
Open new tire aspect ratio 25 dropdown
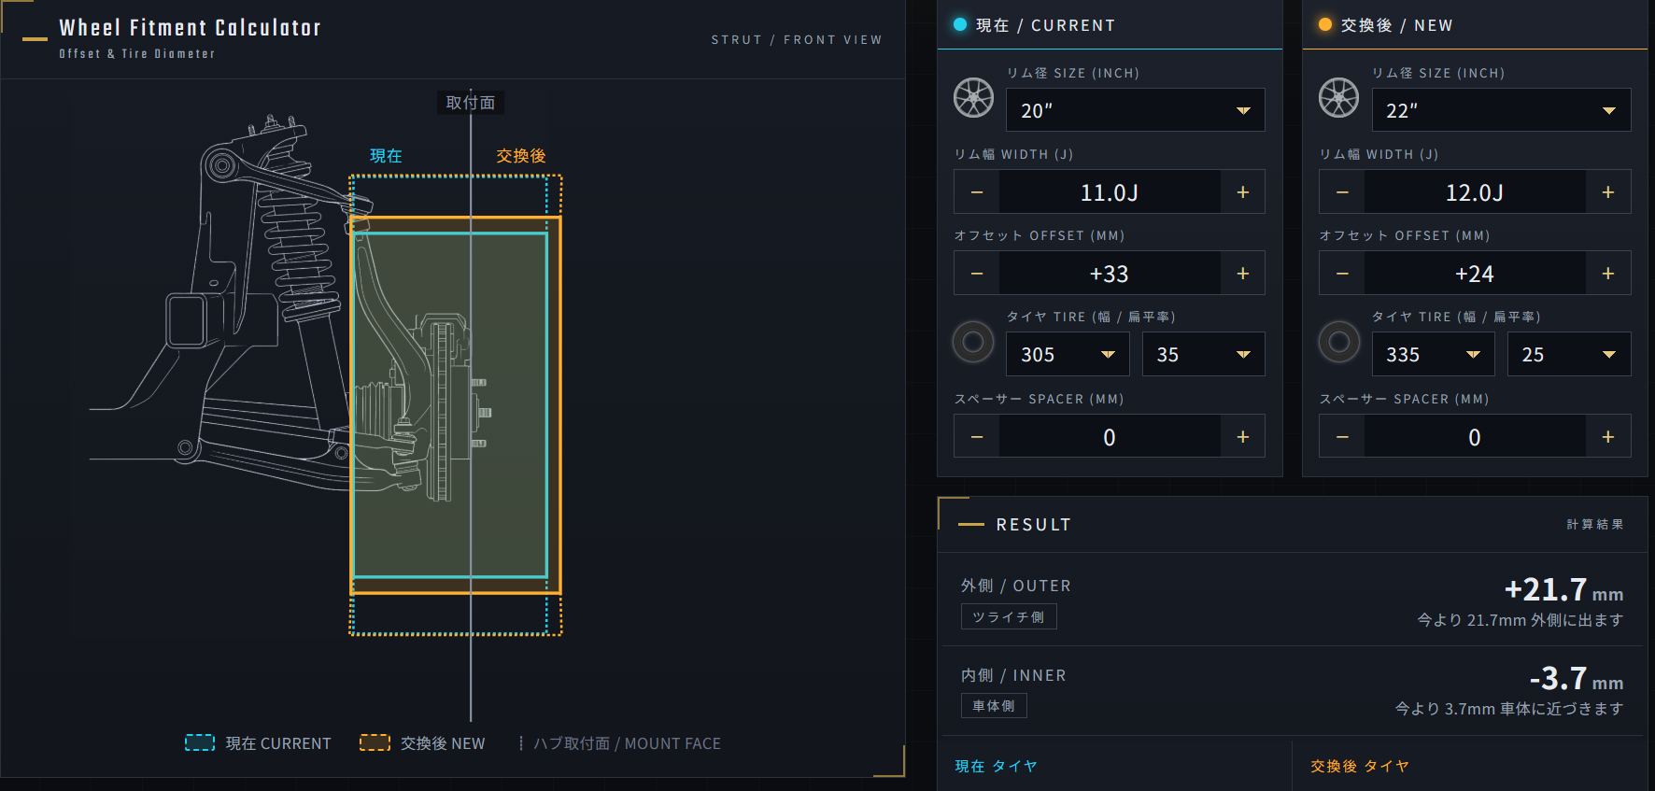click(1569, 355)
